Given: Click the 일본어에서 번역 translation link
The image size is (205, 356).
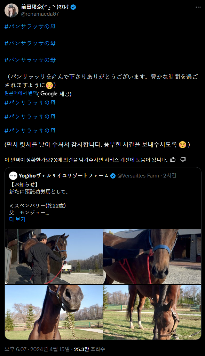Looking at the screenshot, I should pos(21,93).
